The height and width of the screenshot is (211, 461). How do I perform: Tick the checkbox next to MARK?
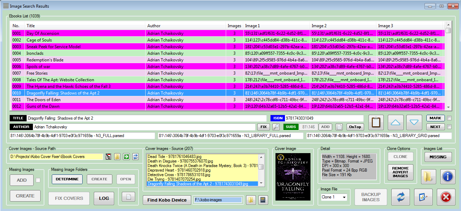point(449,118)
